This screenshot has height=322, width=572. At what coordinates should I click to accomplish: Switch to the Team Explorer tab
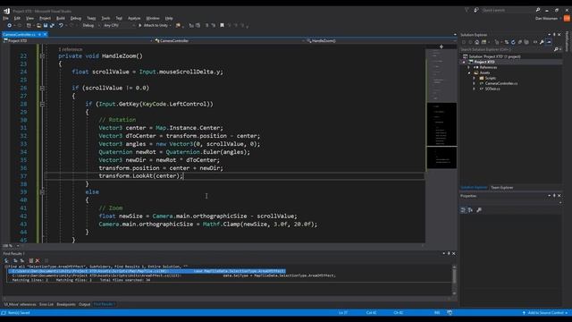pos(502,188)
